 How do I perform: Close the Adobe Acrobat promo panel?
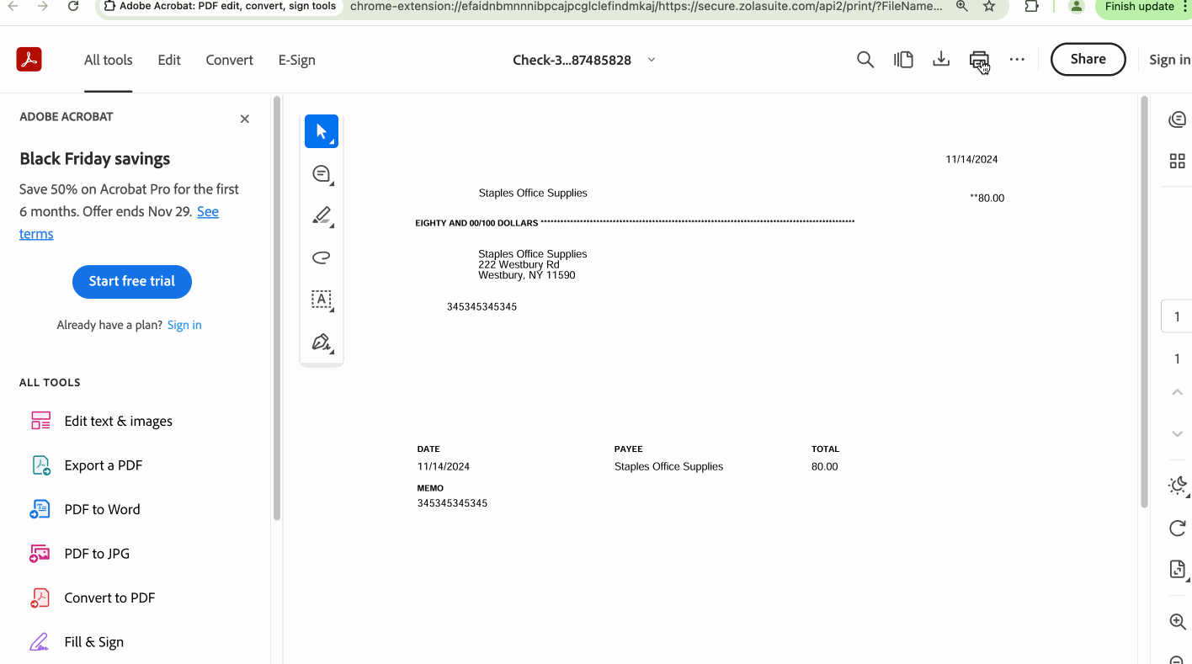[245, 119]
